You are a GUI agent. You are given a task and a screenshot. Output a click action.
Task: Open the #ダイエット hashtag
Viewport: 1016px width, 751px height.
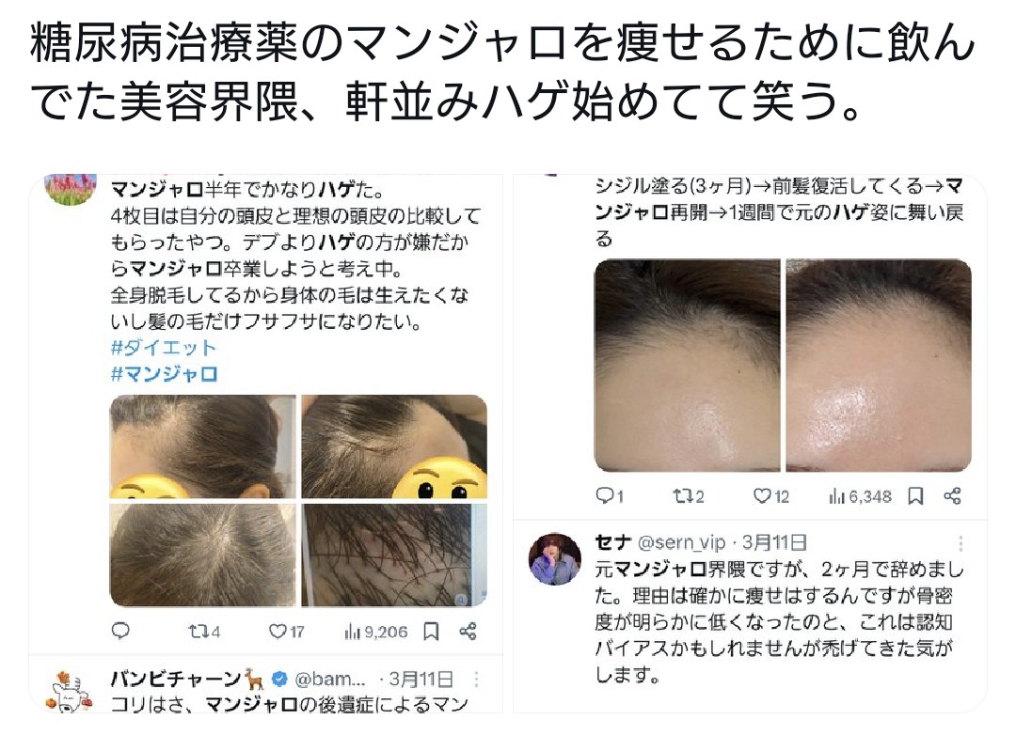pos(164,348)
